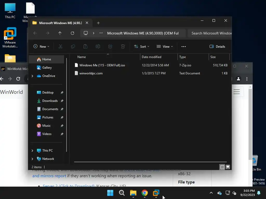Select This PC desktop icon
Image resolution: width=266 pixels, height=199 pixels.
click(10, 10)
